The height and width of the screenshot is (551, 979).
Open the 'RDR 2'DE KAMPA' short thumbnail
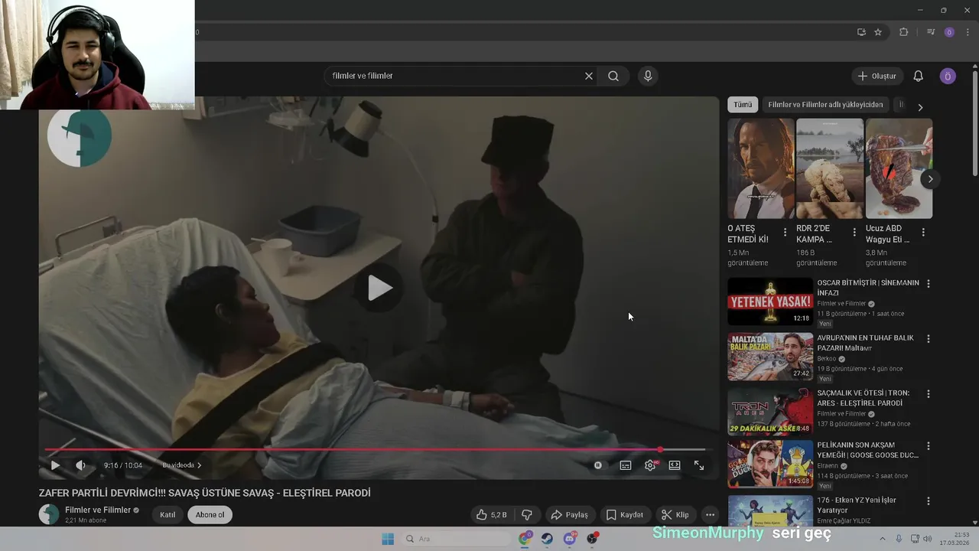830,168
